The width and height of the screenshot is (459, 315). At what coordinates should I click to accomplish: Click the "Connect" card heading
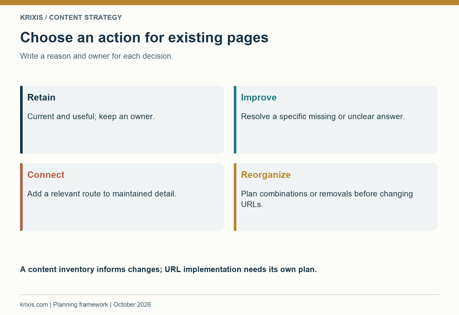click(46, 175)
